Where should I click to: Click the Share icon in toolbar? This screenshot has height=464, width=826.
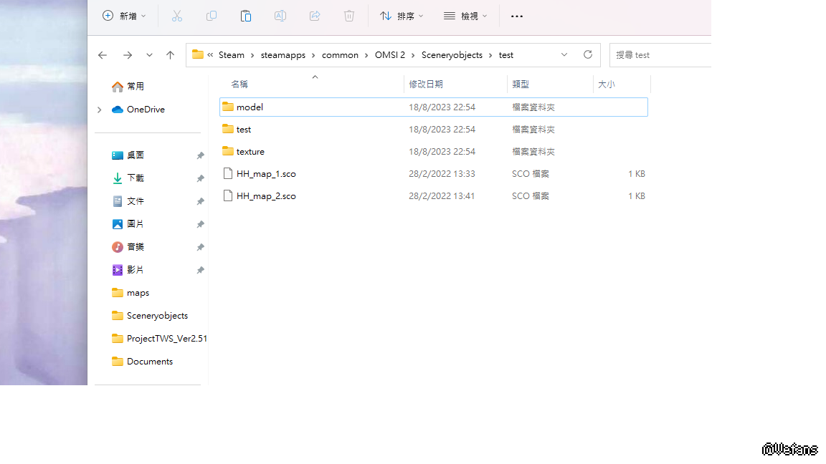point(315,16)
